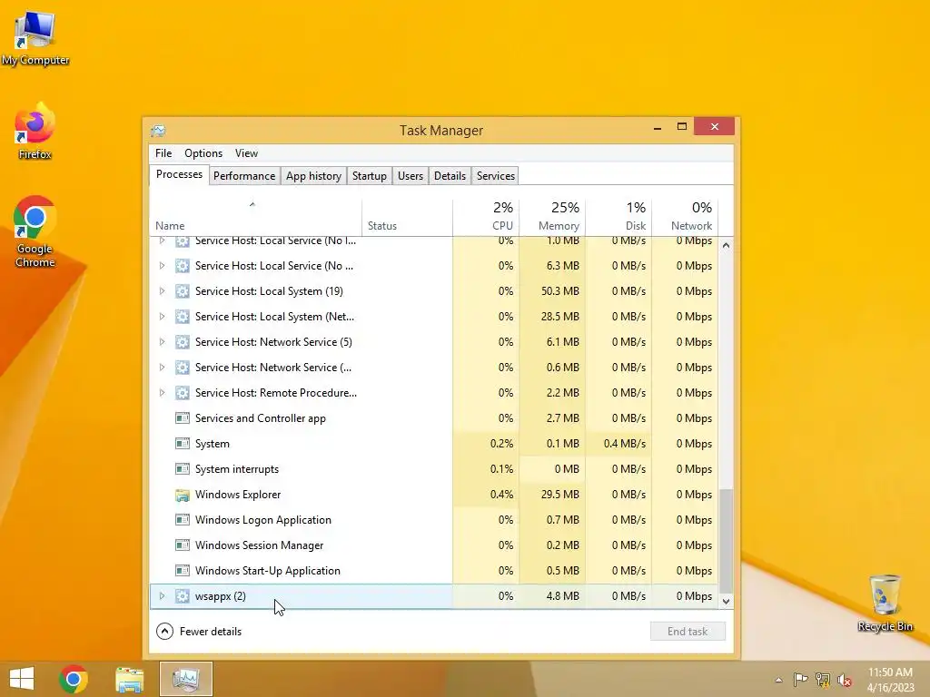Switch to the App history tab

(313, 176)
